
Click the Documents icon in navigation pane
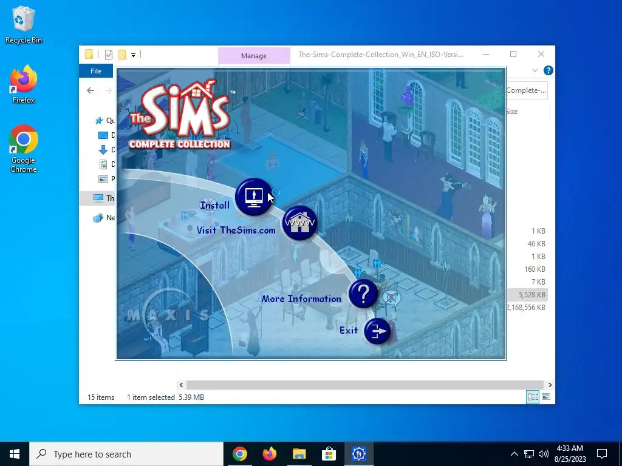[103, 164]
